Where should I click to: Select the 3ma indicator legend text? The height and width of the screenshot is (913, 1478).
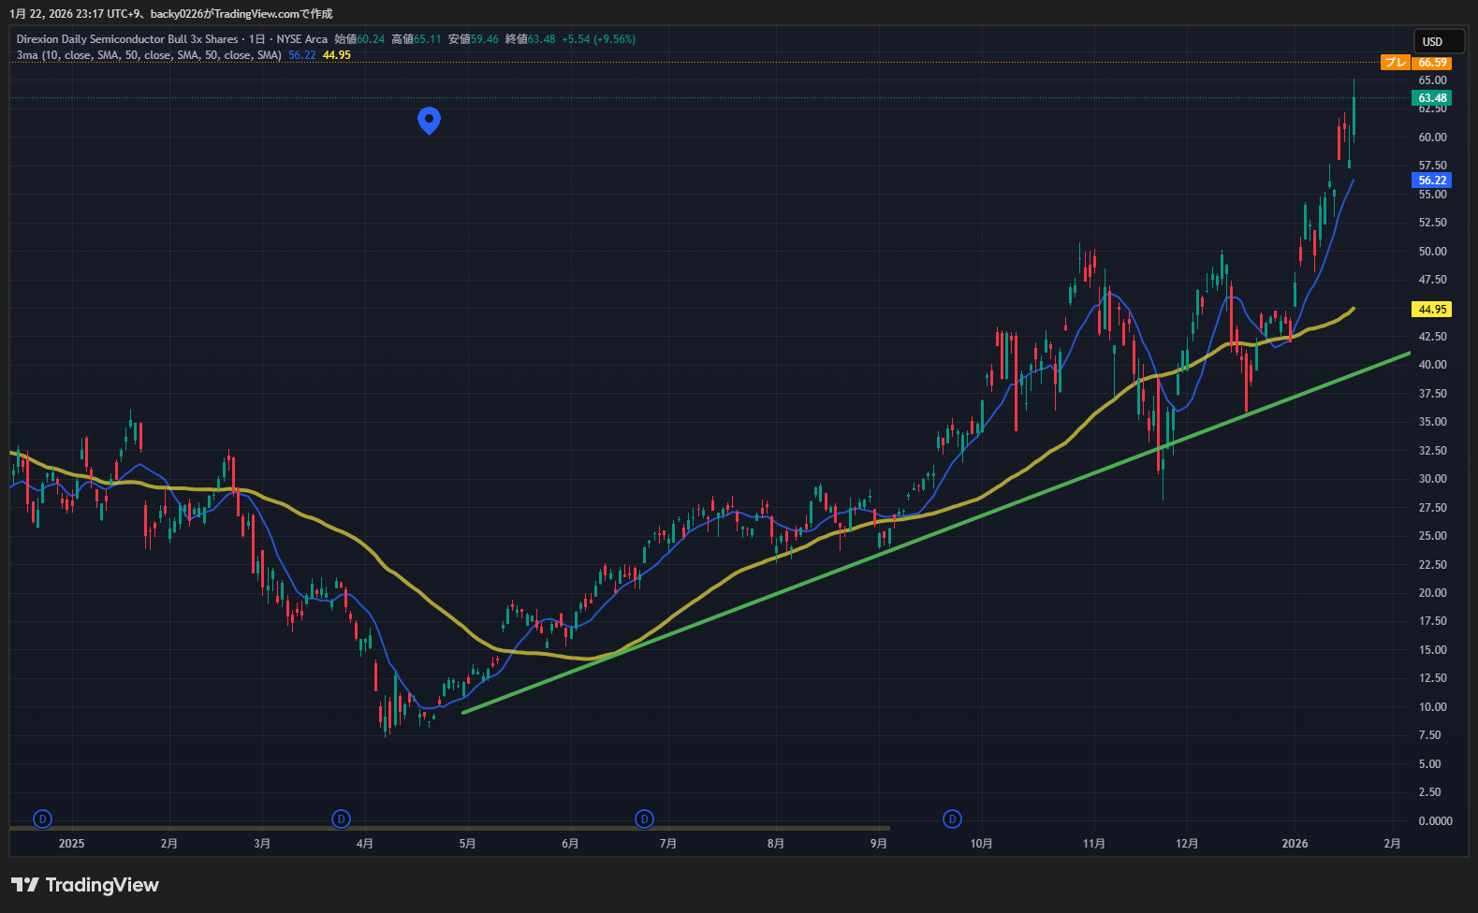[x=149, y=55]
